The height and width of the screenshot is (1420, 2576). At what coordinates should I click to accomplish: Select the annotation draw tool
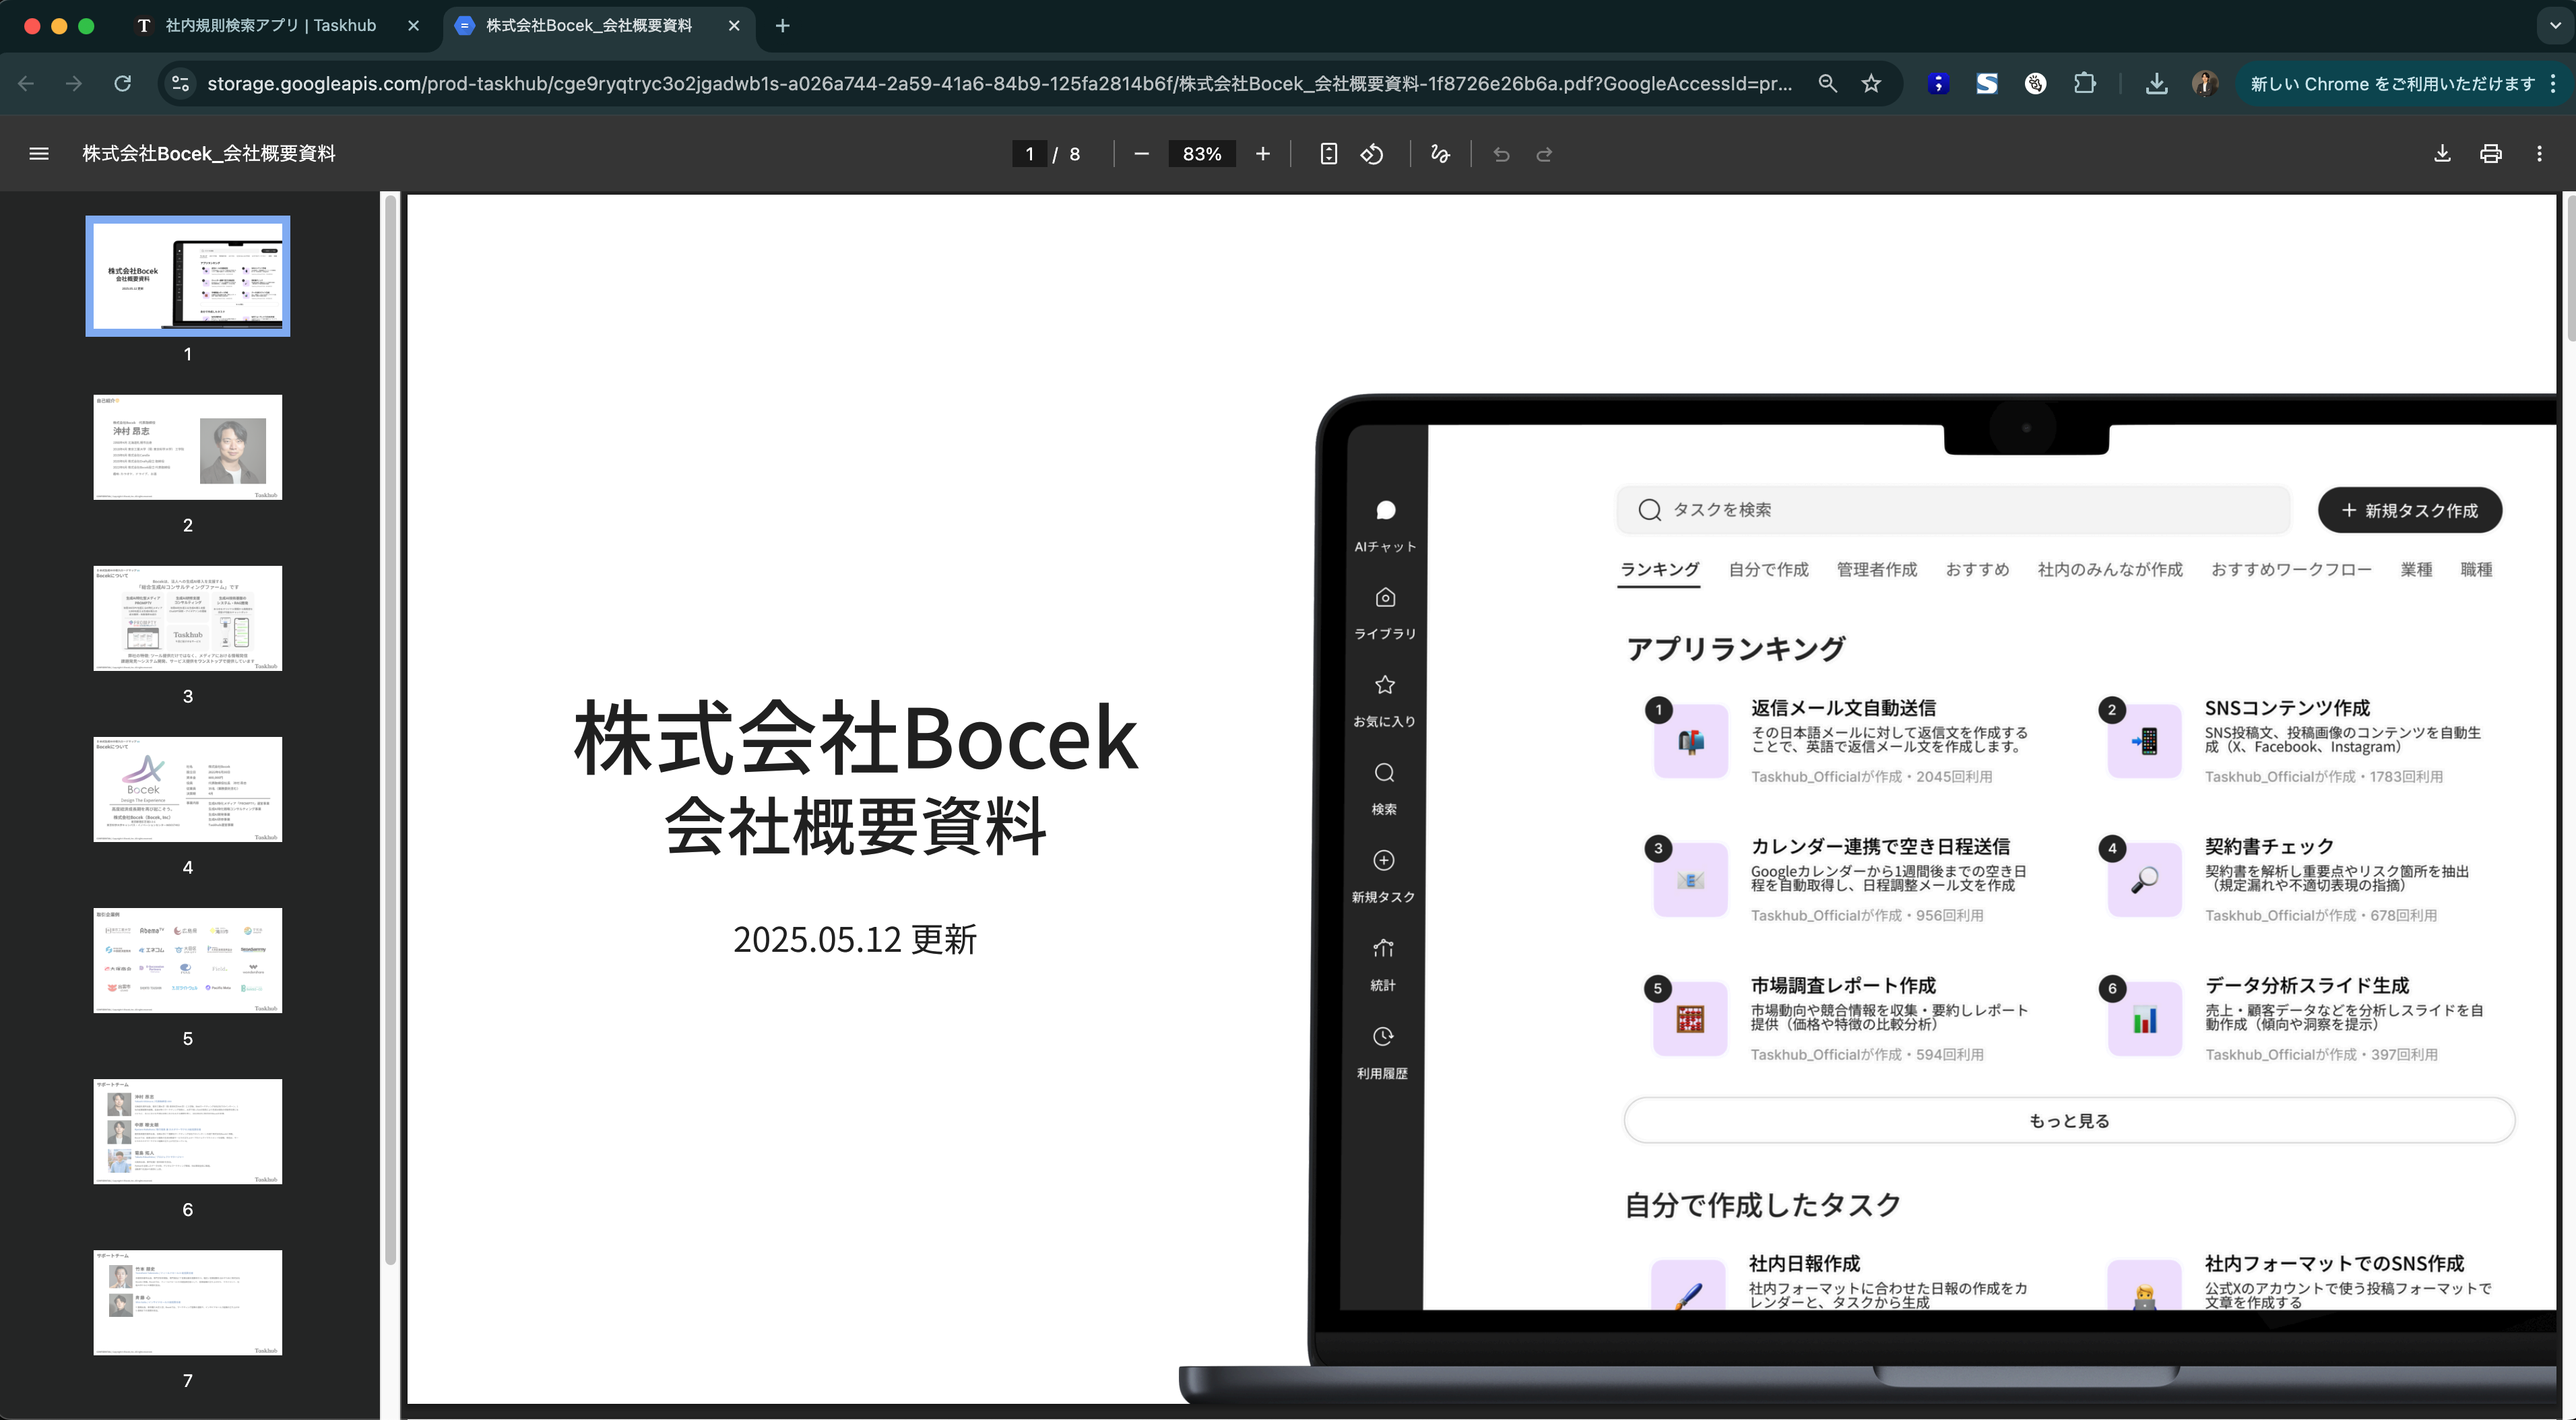coord(1440,154)
